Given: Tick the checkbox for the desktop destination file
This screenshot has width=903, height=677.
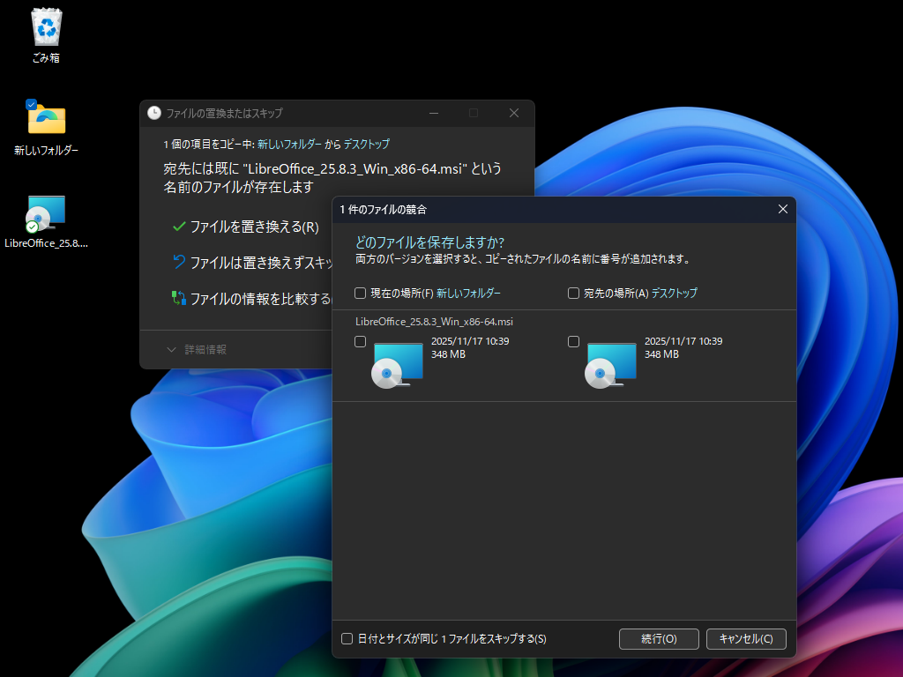Looking at the screenshot, I should [573, 341].
